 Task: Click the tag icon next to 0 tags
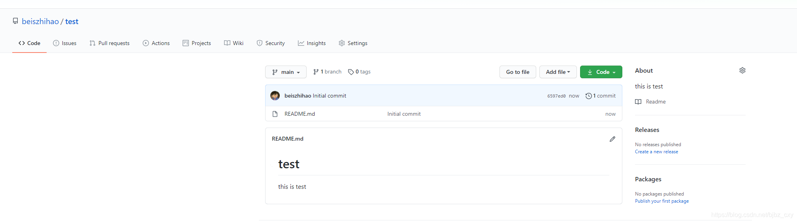click(350, 72)
